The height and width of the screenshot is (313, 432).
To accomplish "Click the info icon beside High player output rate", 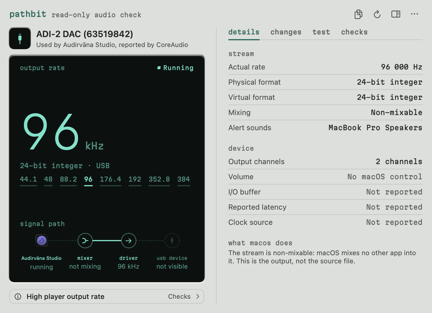I will 18,297.
